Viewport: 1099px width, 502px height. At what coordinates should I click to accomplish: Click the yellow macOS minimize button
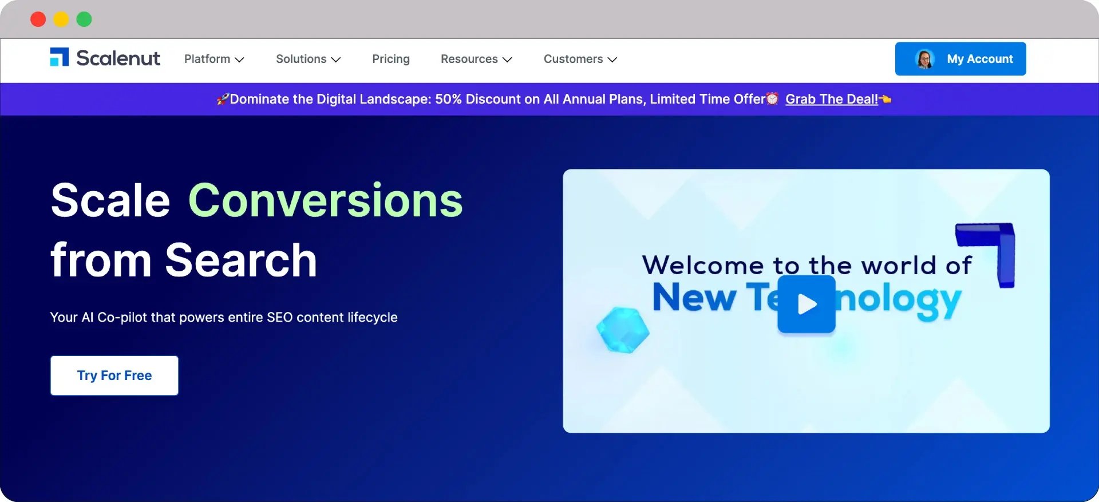pos(61,19)
